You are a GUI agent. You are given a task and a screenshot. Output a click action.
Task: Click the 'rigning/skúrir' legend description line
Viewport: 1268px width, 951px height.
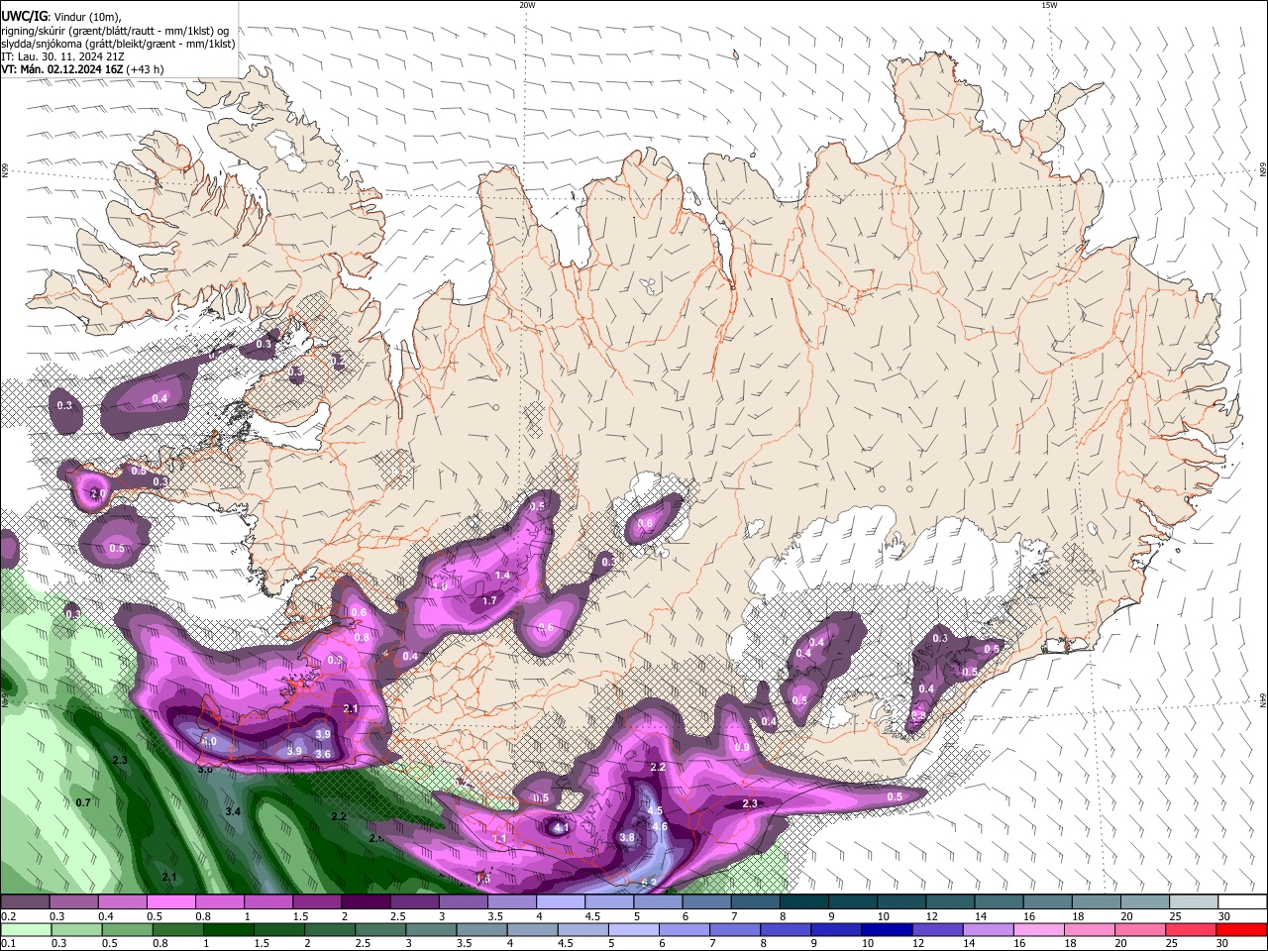tap(115, 31)
